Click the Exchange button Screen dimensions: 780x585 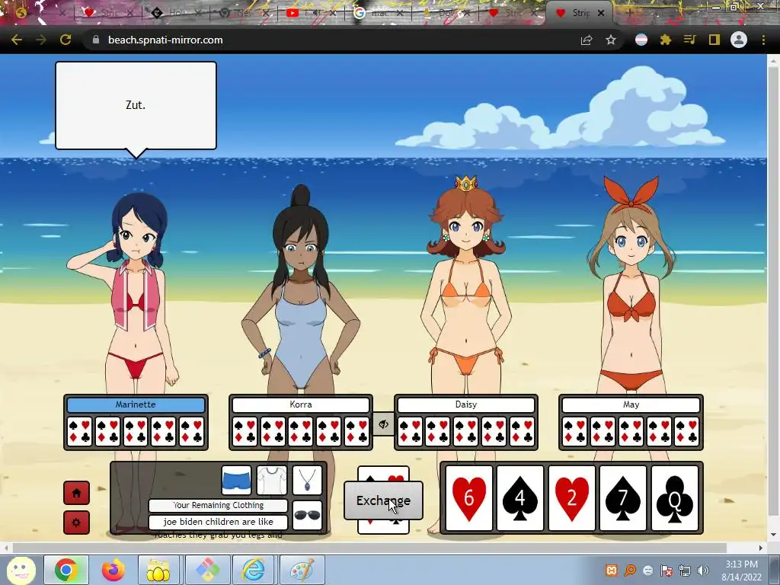point(384,500)
